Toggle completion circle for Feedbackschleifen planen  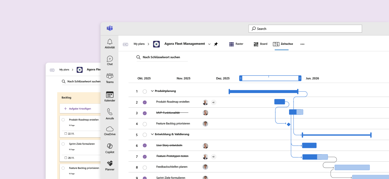(145, 167)
